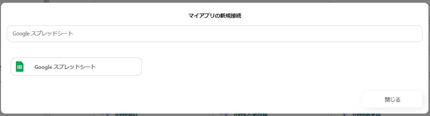Image resolution: width=430 pixels, height=116 pixels.
Task: Click the partially hidden freee会計 card behind dialog
Action: (152, 115)
